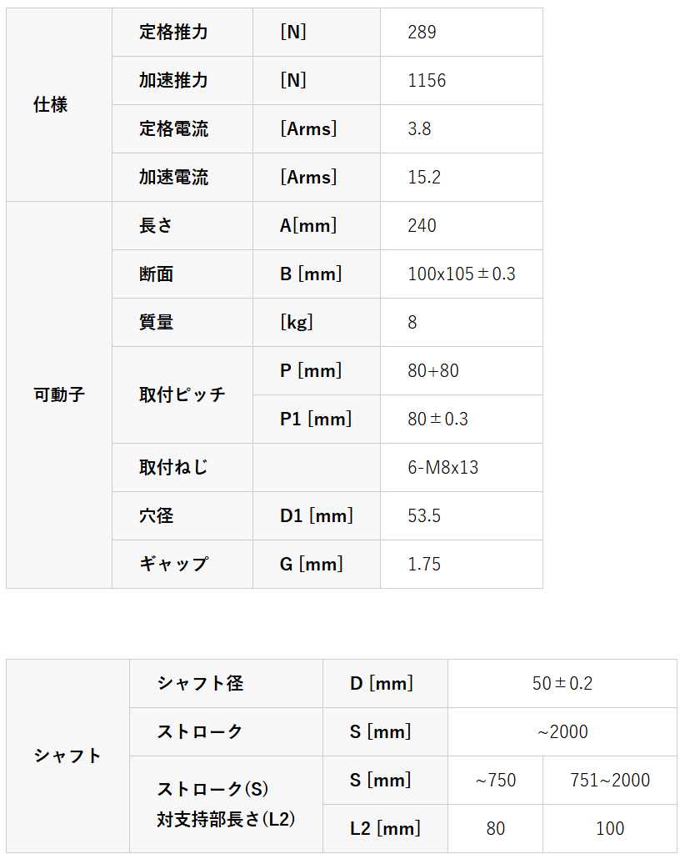
Task: Select the シャフト径 label cell
Action: (200, 684)
